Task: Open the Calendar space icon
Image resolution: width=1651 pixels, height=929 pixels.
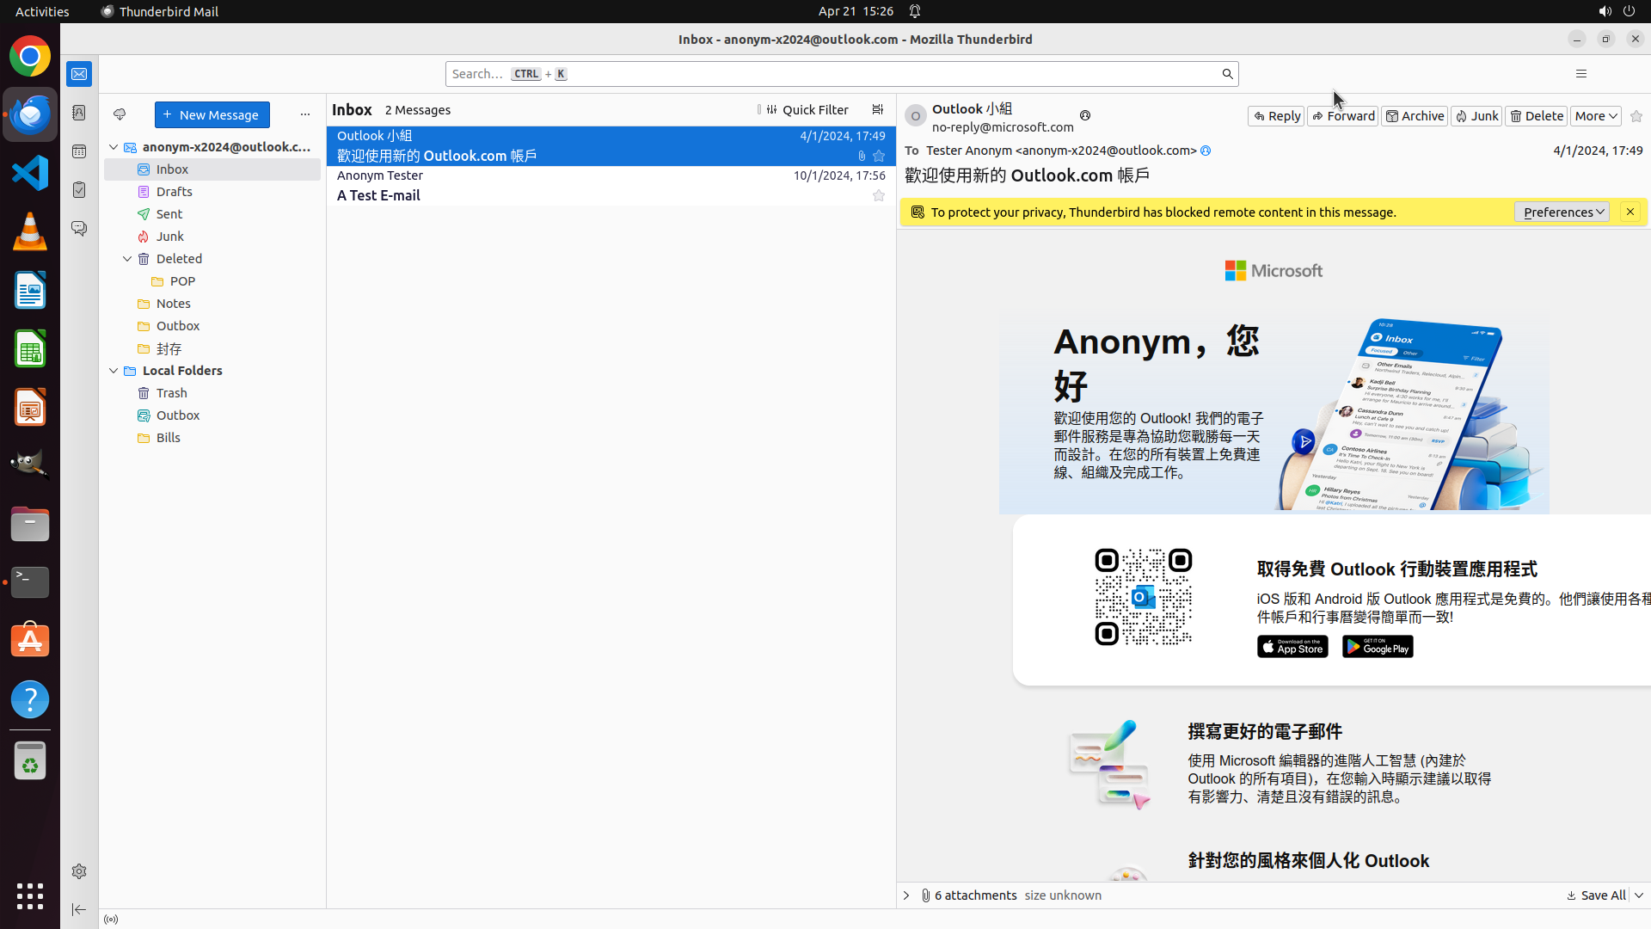Action: tap(79, 151)
